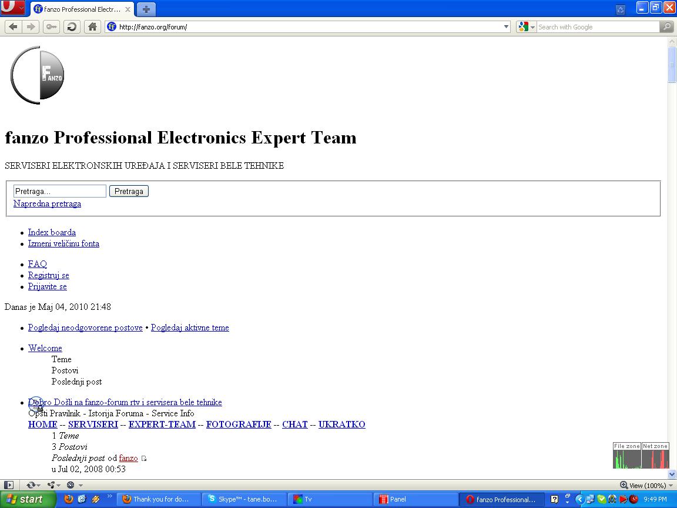
Task: Open a new tab with plus button
Action: (x=146, y=9)
